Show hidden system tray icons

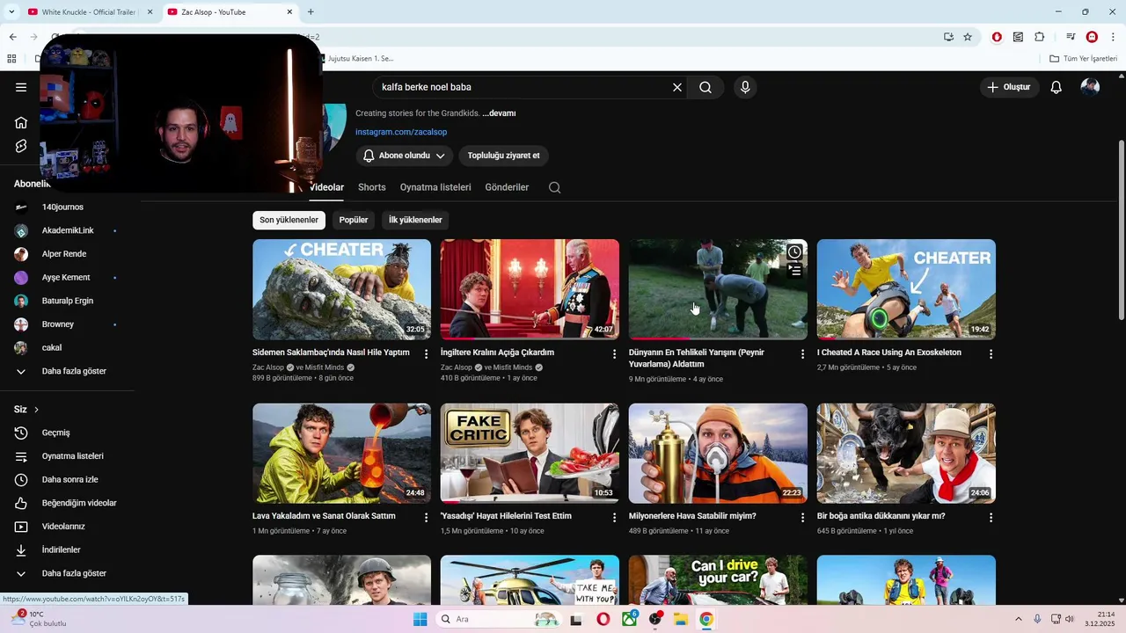pyautogui.click(x=1019, y=619)
